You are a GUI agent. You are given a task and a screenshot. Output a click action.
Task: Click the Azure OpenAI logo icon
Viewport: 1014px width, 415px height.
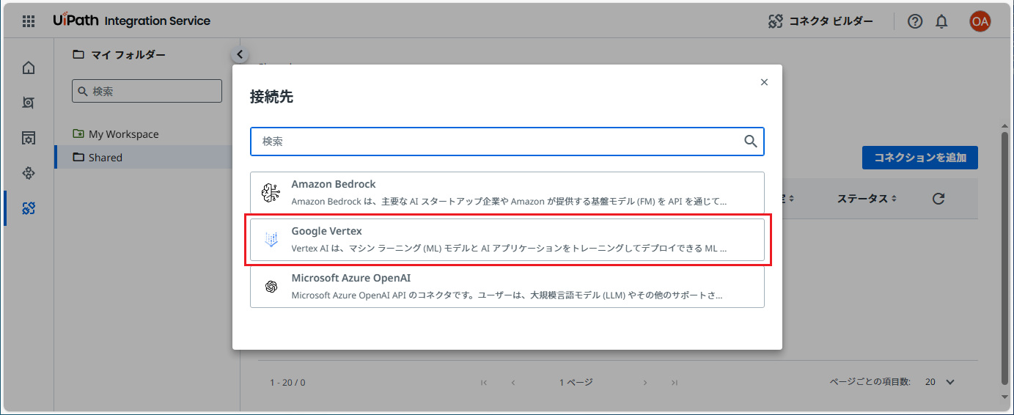tap(271, 287)
